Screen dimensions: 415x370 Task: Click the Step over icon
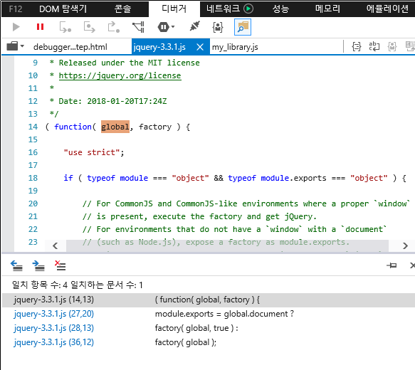(89, 27)
